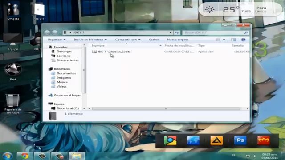Screen dimensions: 285x160
Task: Open the second taskbar application
Action: coord(42,156)
